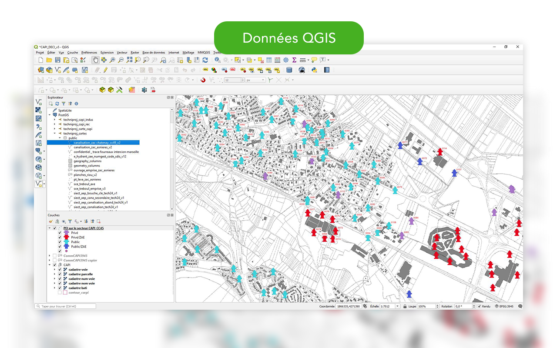This screenshot has height=348, width=557.
Task: Open the Couche menu
Action: tap(73, 52)
